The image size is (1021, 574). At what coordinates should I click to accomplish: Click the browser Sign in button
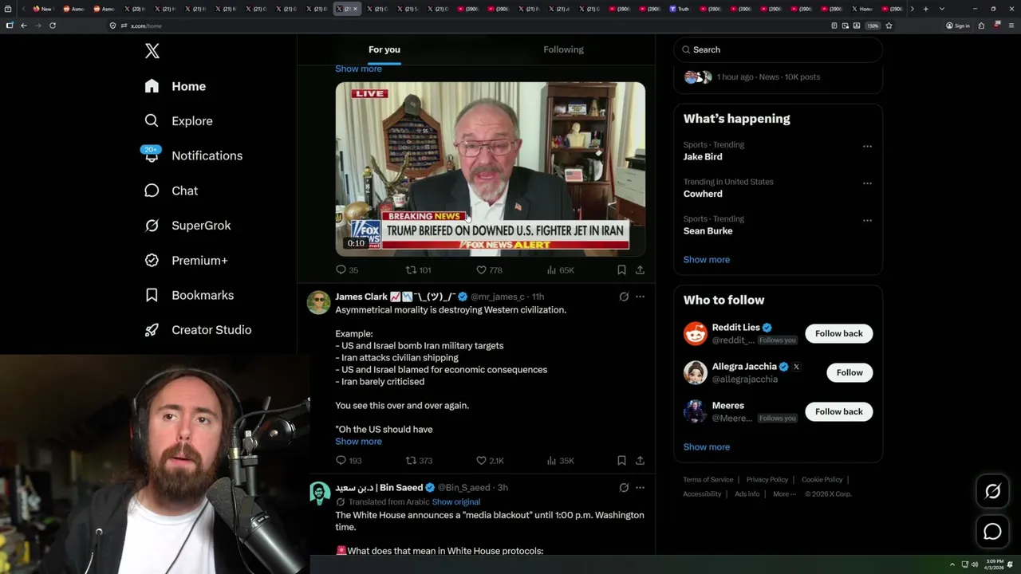click(958, 26)
